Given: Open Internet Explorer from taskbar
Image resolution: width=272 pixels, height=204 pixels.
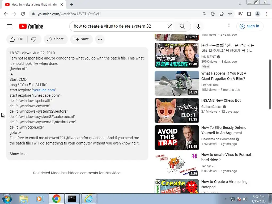Looking at the screenshot, I should [88, 199].
